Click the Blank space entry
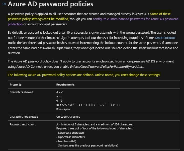 click(64, 109)
